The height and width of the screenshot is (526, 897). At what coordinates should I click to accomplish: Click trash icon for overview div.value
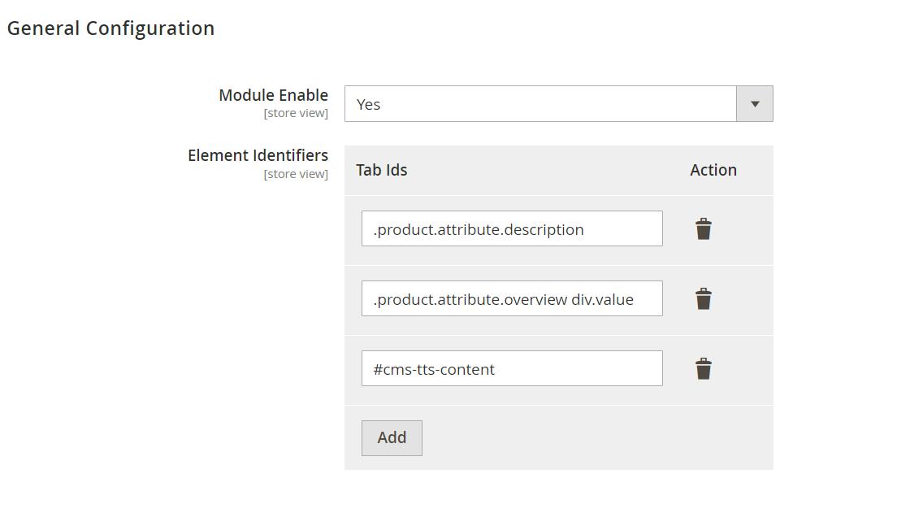tap(704, 299)
